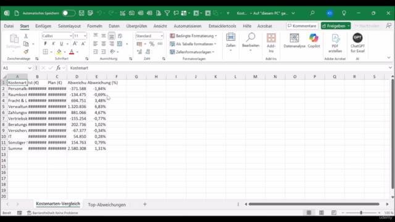The width and height of the screenshot is (395, 222).
Task: Switch to page layout view icon in status bar
Action: click(322, 213)
